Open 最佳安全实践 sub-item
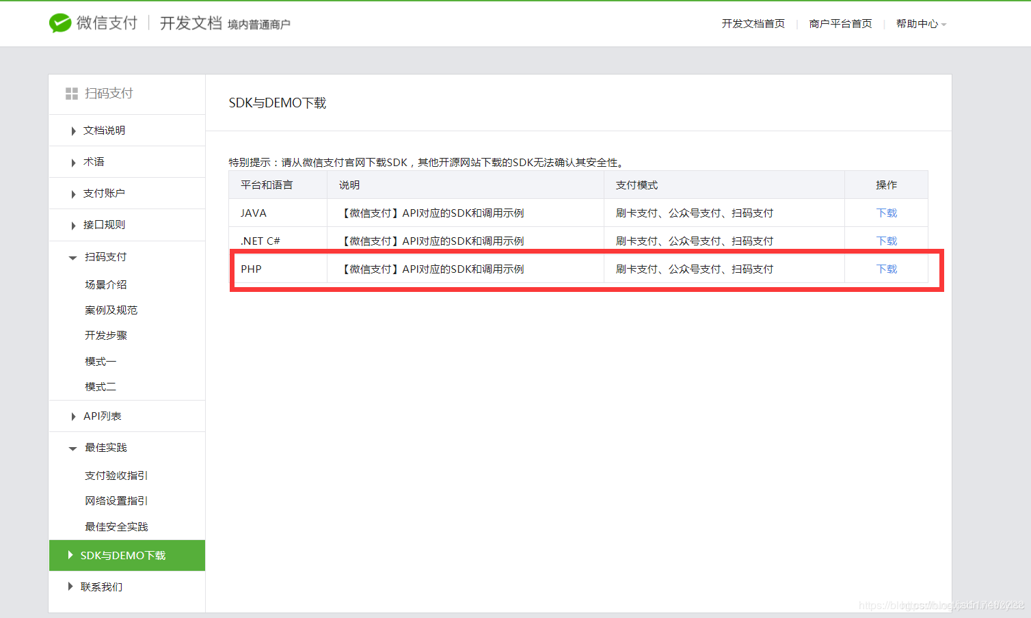 pos(116,526)
